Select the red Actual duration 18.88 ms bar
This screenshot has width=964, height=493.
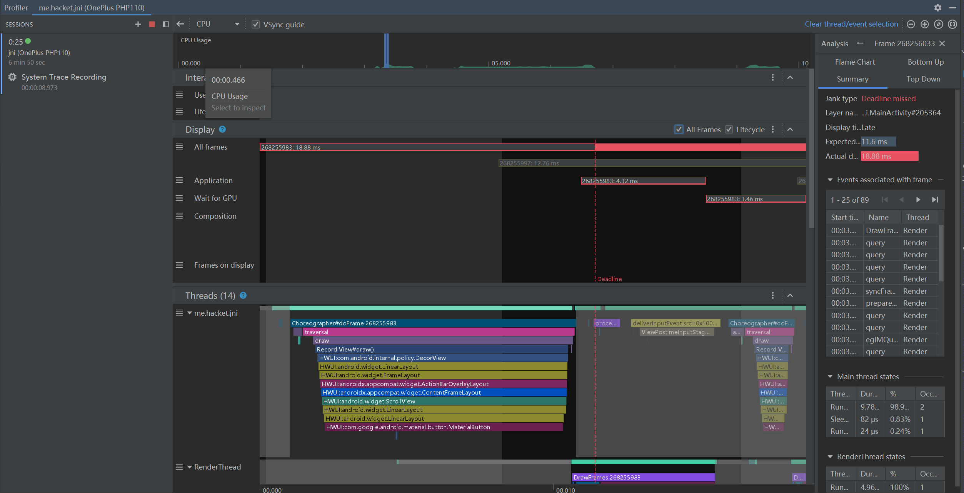pyautogui.click(x=889, y=156)
